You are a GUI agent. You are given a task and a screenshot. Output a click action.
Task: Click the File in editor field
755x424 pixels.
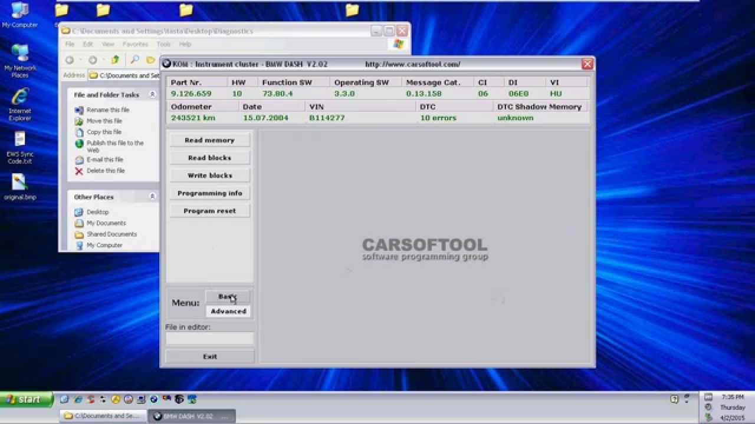pos(209,338)
